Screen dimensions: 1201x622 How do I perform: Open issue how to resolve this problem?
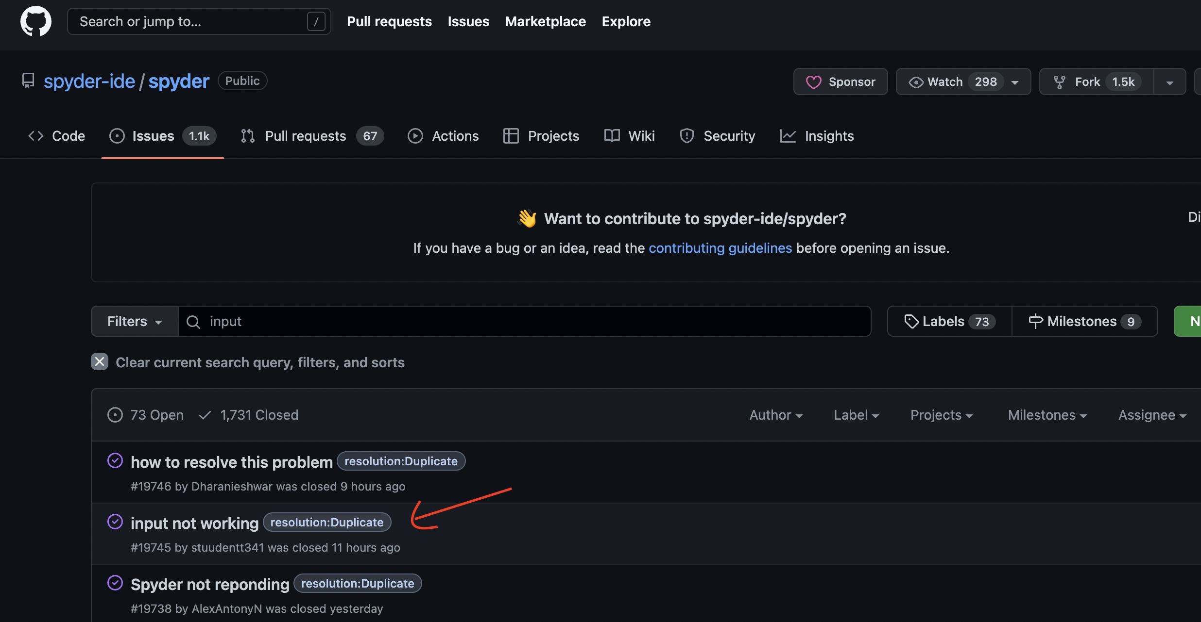pos(232,462)
